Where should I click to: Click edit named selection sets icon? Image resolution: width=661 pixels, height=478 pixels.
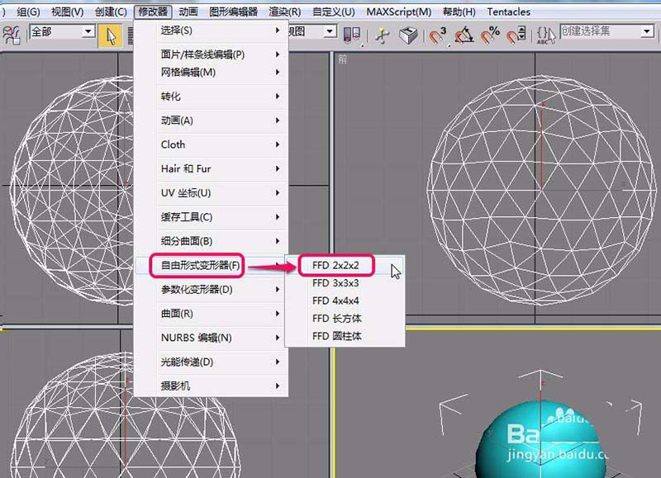546,35
